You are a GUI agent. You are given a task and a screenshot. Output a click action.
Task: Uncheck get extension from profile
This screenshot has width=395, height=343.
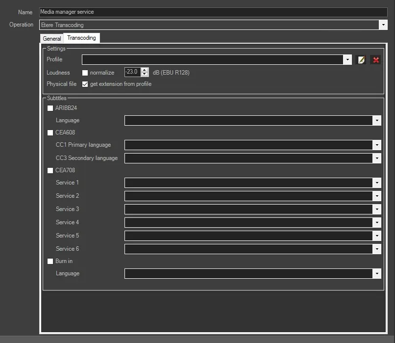pos(85,84)
